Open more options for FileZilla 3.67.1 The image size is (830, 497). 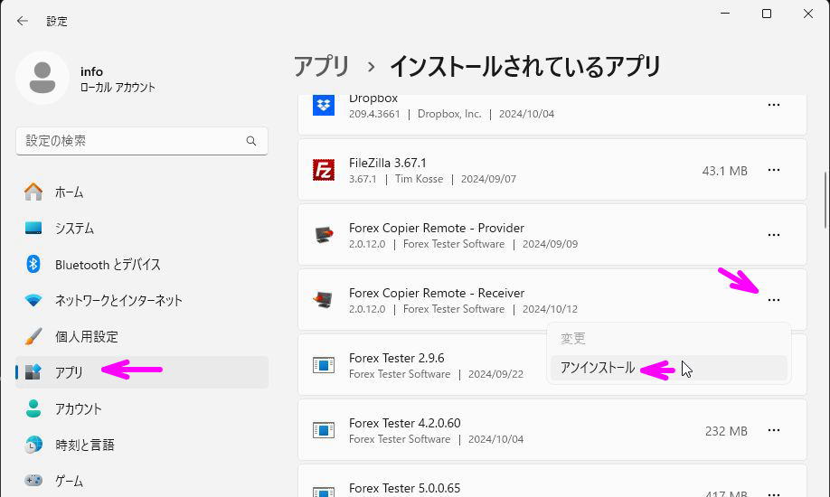click(x=773, y=170)
